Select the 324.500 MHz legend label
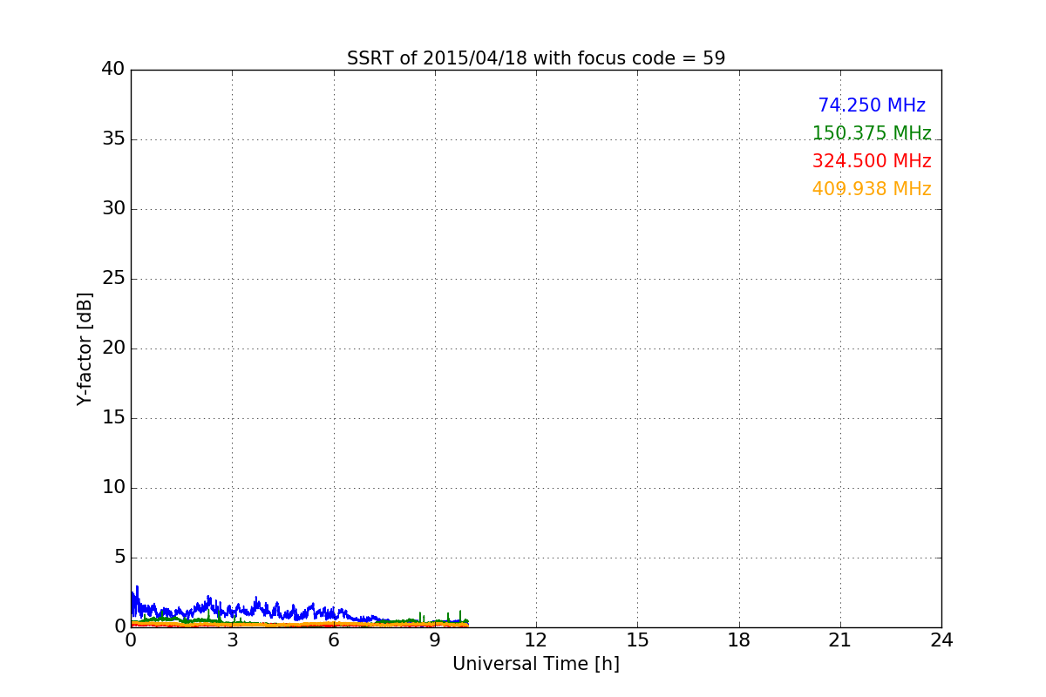 pyautogui.click(x=872, y=161)
